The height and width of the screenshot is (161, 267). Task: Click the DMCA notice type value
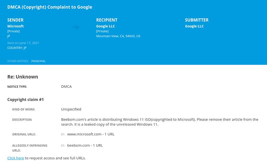(x=66, y=87)
